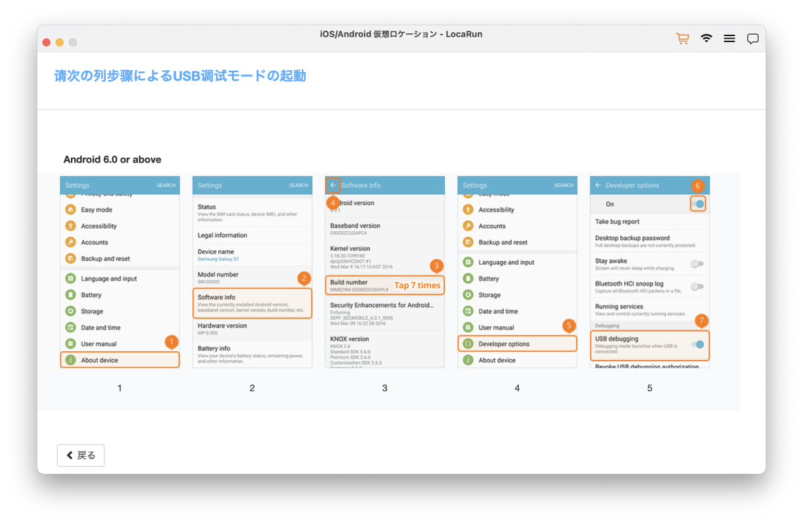Click SEARCH in the second Settings screenshot
803x523 pixels.
click(x=298, y=185)
